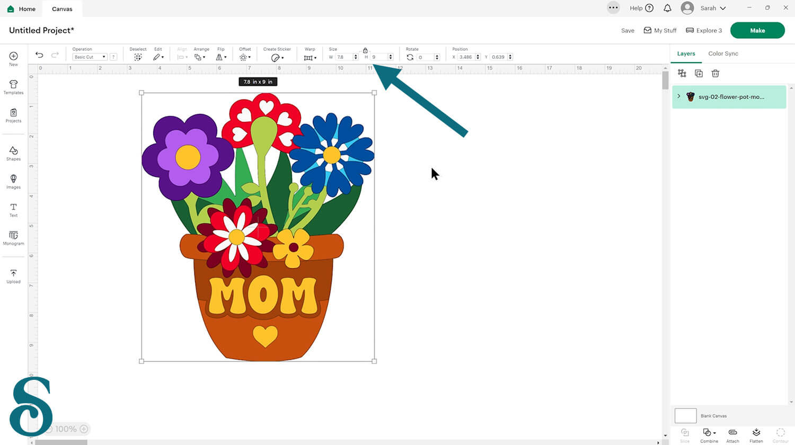Expand the svg-02-flower-pot layer group

point(679,96)
